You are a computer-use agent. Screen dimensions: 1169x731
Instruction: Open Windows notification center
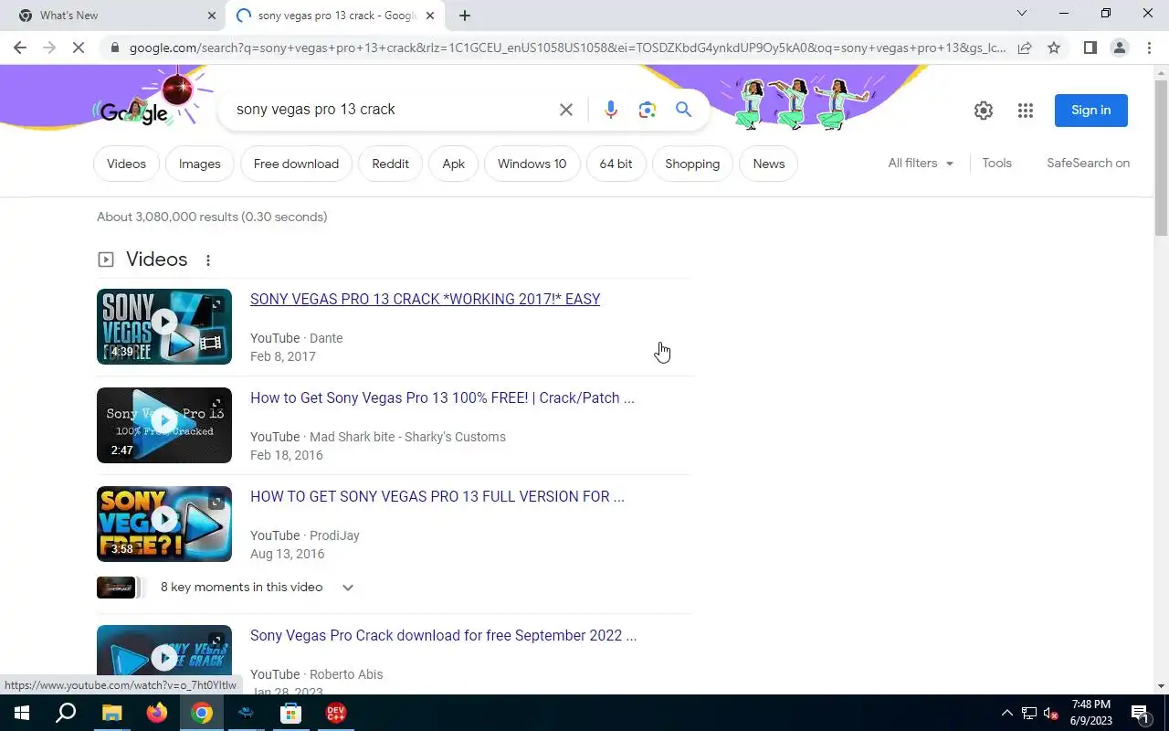[1140, 713]
